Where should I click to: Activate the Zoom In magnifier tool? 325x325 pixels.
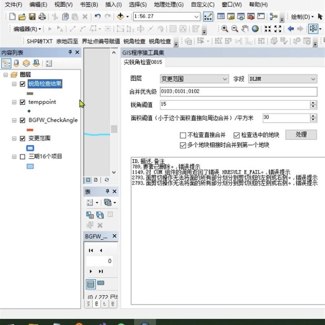[224, 29]
